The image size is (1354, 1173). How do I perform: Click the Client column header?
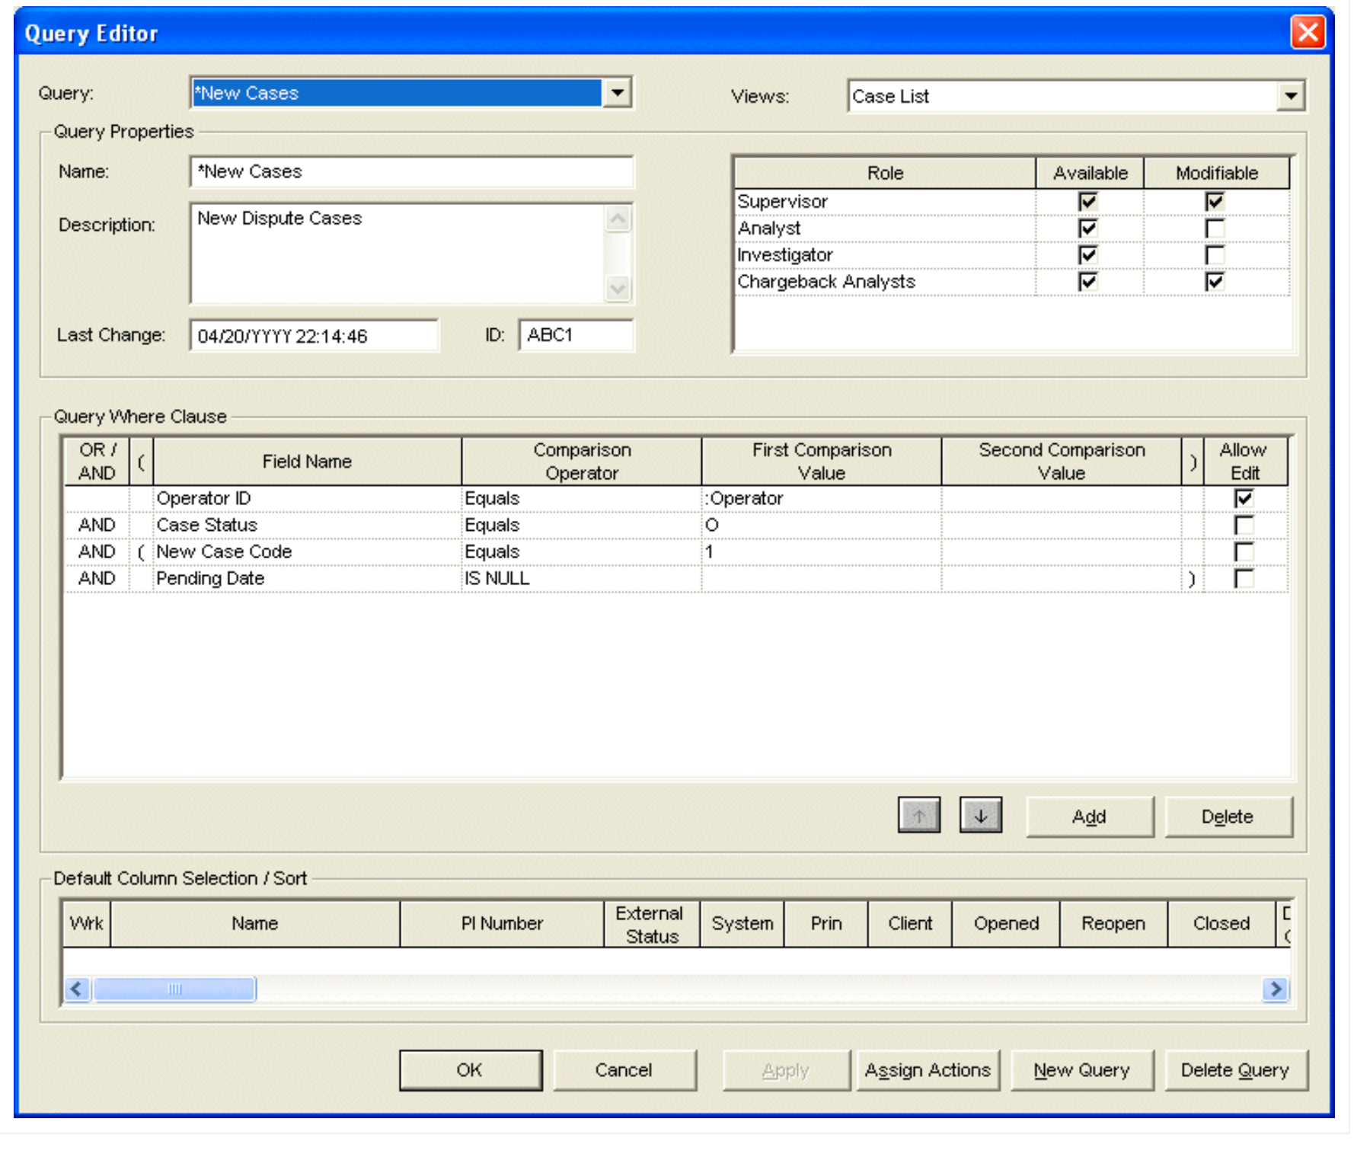910,923
